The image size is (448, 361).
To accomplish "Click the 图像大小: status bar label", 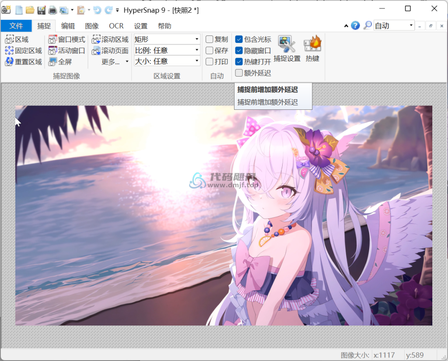I will pos(355,355).
